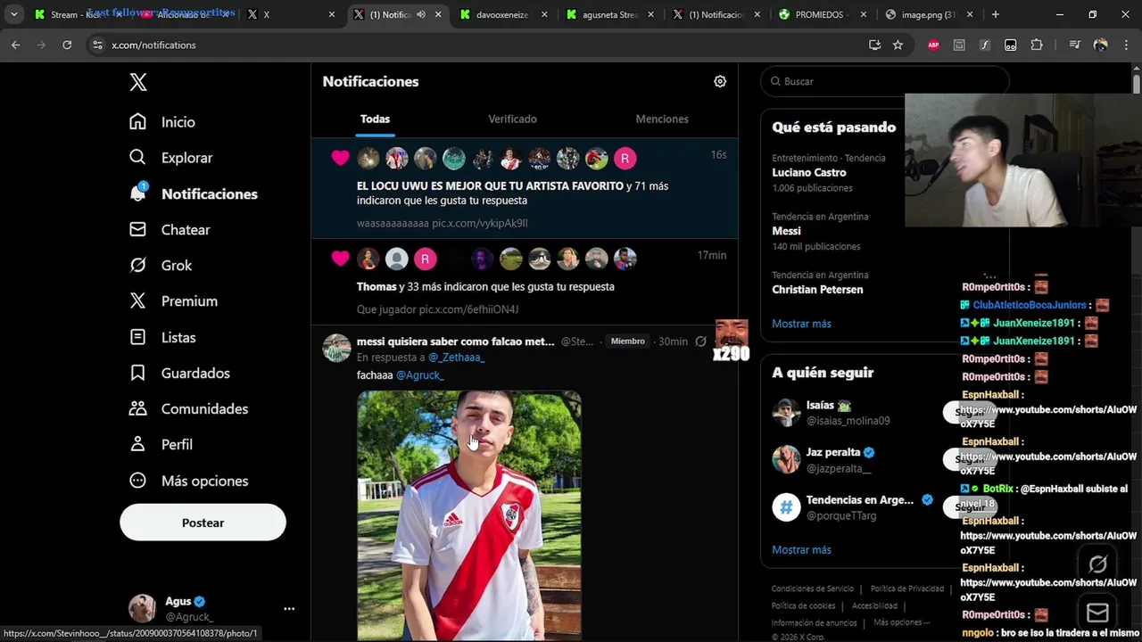Open Perfil page
This screenshot has width=1142, height=642.
161,444
